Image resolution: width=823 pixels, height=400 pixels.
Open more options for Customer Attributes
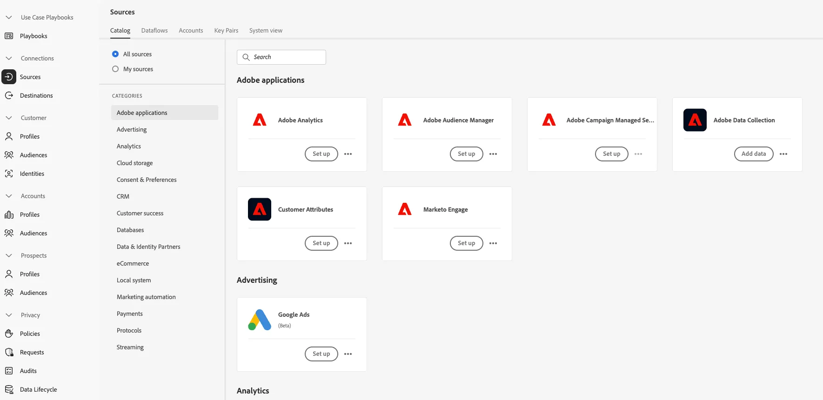click(348, 243)
